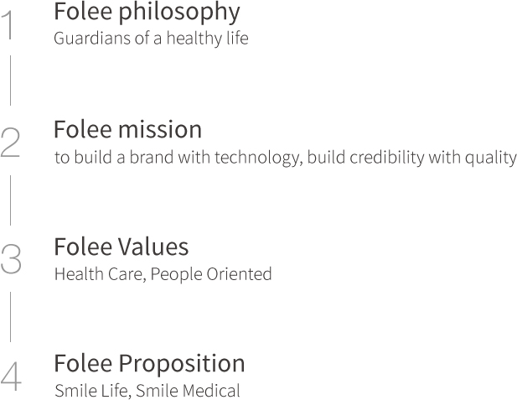Click the connector line between steps 2 and 3
This screenshot has width=517, height=400.
click(x=11, y=200)
